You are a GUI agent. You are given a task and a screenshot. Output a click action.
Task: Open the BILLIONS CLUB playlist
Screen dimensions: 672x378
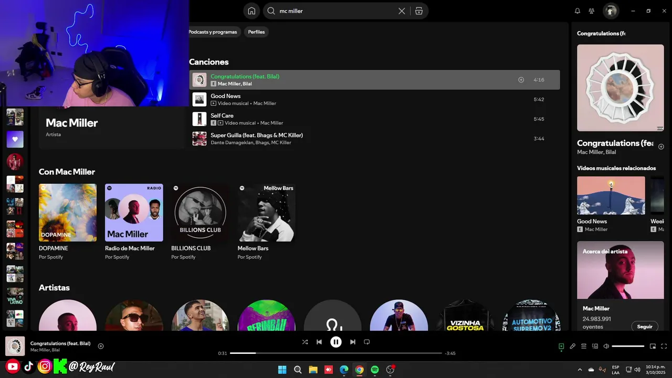200,222
